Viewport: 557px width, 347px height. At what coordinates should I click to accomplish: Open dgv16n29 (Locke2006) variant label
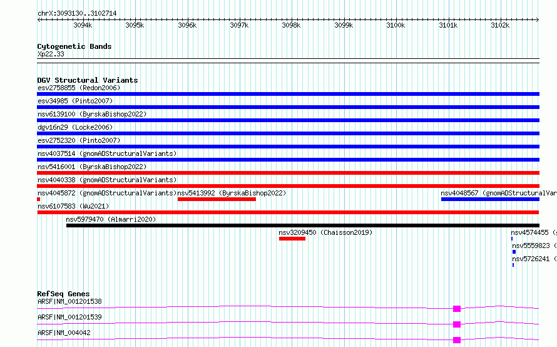(x=75, y=127)
